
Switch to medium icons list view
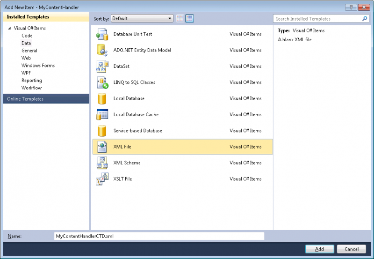point(190,18)
